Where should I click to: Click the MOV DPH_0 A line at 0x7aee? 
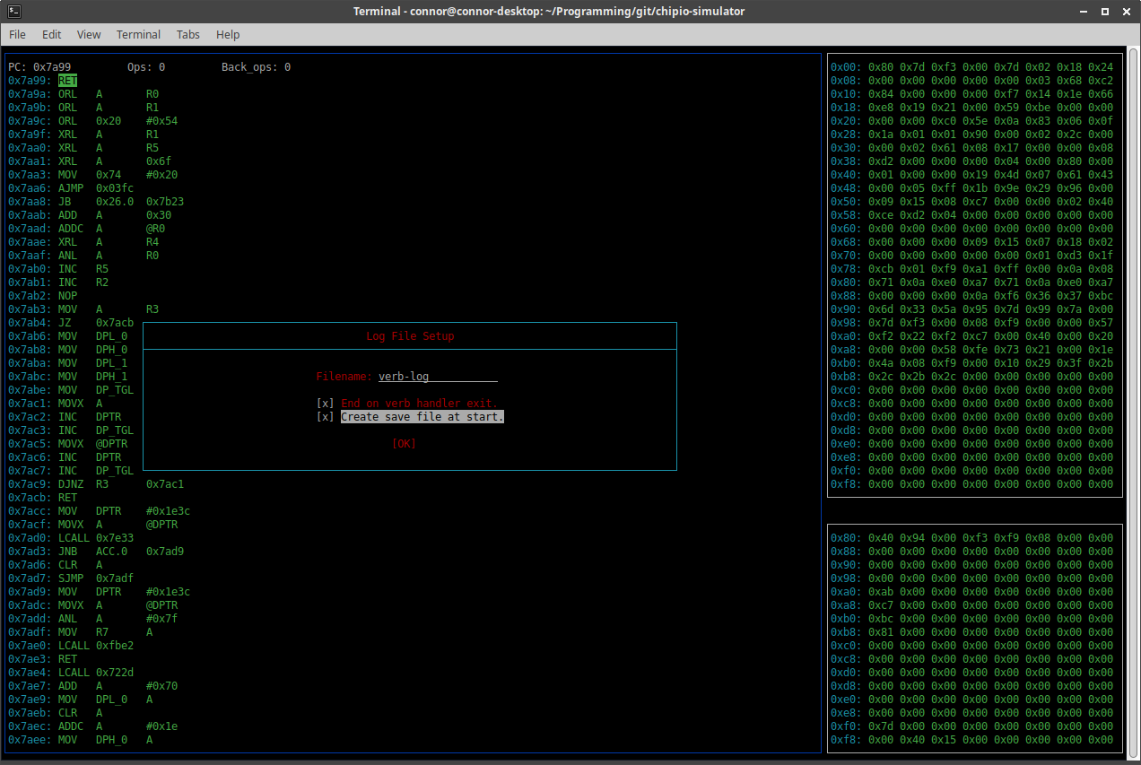[x=81, y=740]
